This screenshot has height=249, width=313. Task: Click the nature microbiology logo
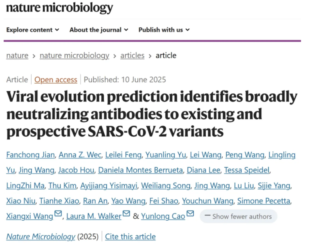click(59, 8)
